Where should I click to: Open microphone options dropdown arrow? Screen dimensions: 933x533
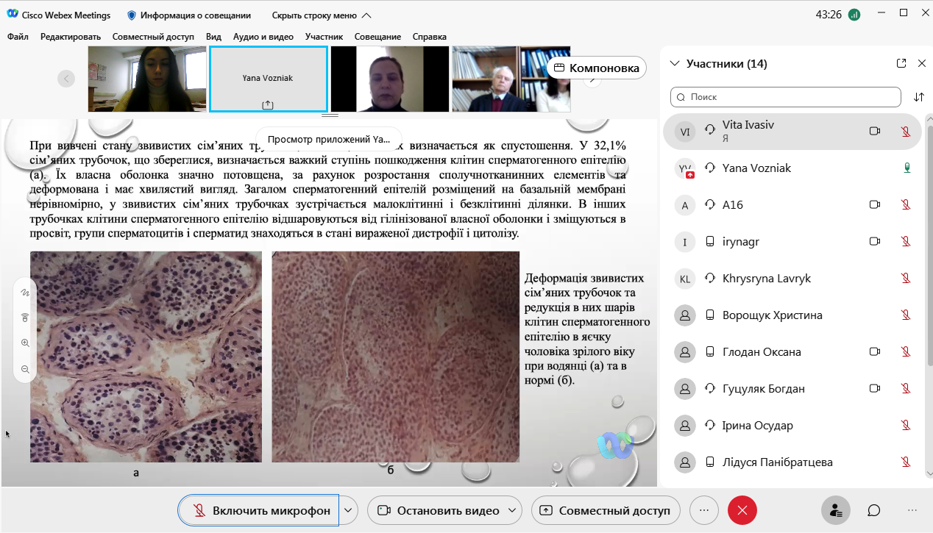[350, 510]
